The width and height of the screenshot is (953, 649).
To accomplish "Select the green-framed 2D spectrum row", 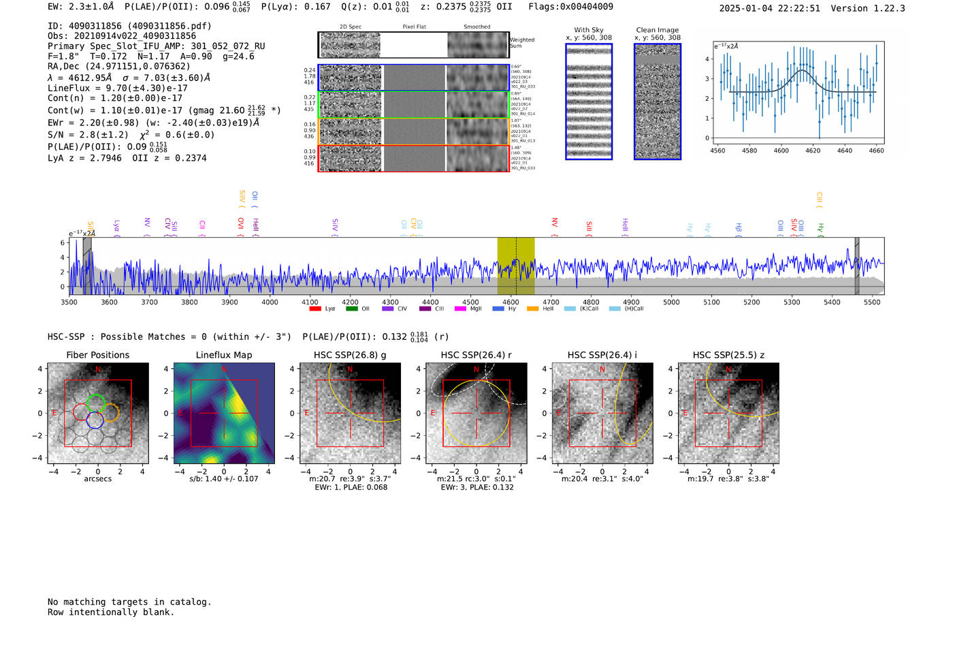I will [414, 105].
